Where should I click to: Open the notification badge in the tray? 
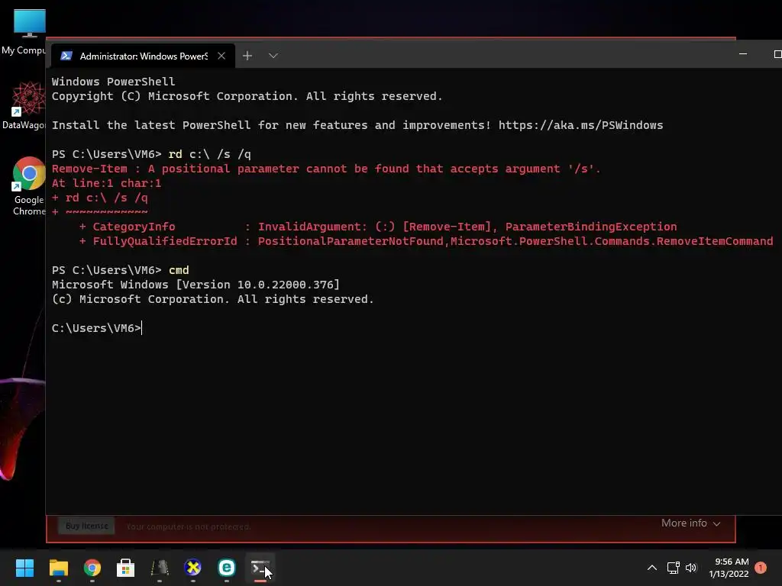761,568
